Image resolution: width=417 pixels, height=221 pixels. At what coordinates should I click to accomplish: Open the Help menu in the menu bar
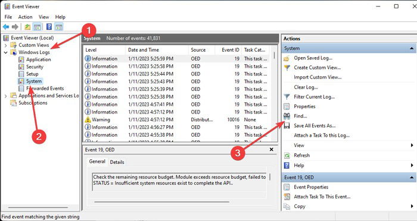[60, 17]
